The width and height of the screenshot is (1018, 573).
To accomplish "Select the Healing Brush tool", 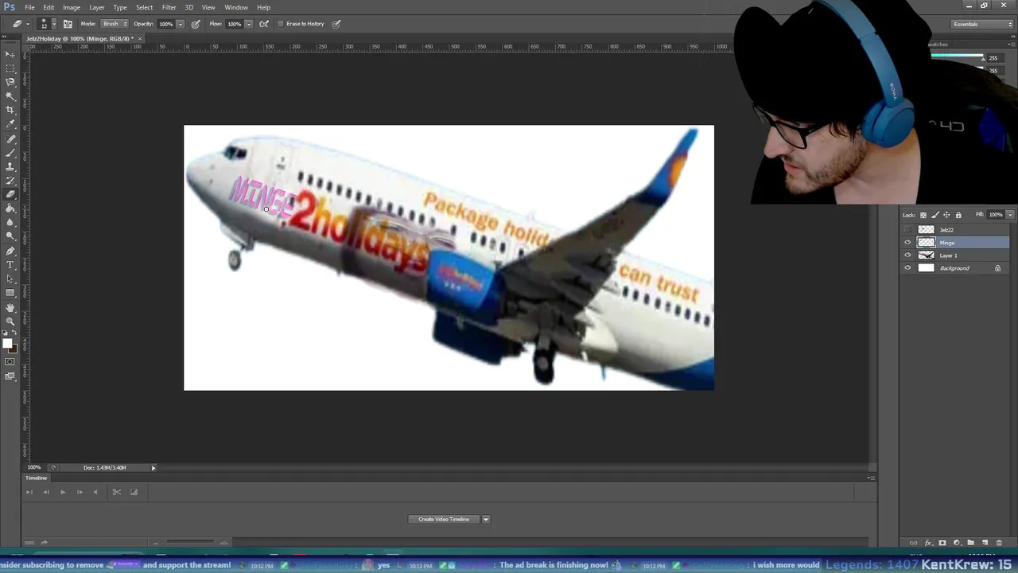I will [10, 139].
